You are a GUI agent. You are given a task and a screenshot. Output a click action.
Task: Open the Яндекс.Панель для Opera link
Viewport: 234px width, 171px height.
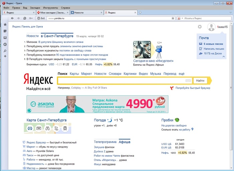(x=27, y=26)
